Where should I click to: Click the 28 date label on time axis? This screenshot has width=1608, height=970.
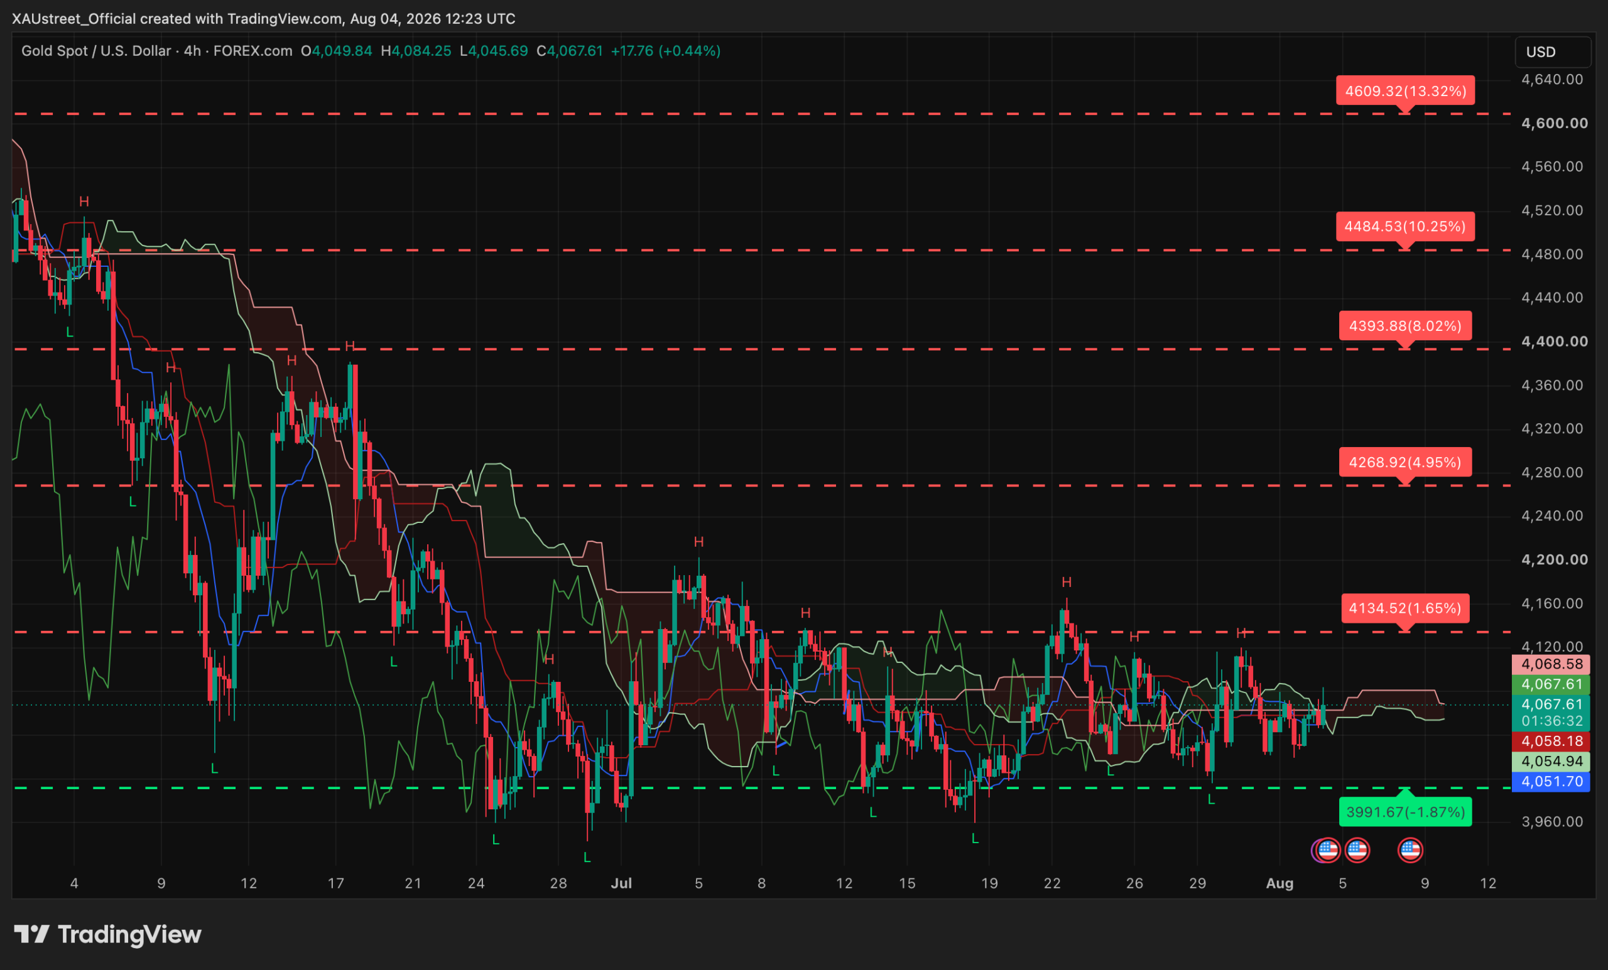coord(558,883)
